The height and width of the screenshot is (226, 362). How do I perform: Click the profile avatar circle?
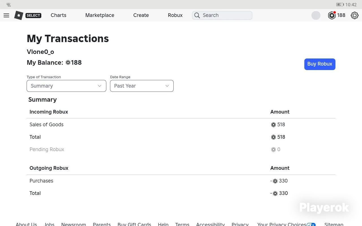pyautogui.click(x=316, y=15)
